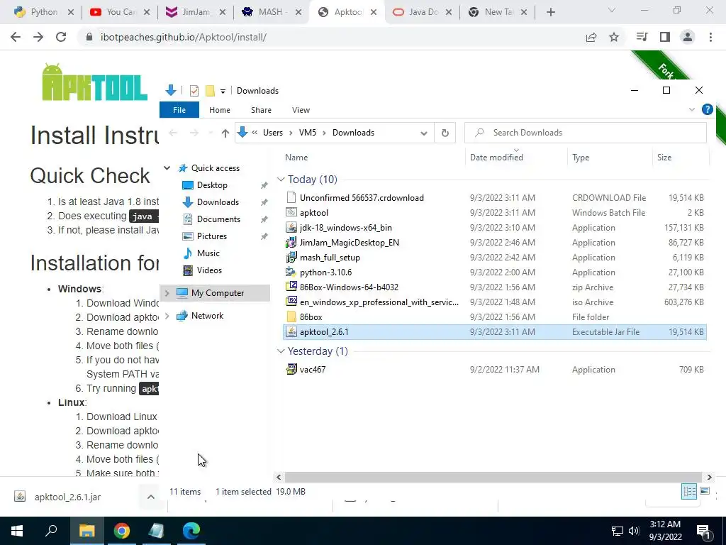
Task: Collapse Quick access tree node
Action: pyautogui.click(x=167, y=167)
